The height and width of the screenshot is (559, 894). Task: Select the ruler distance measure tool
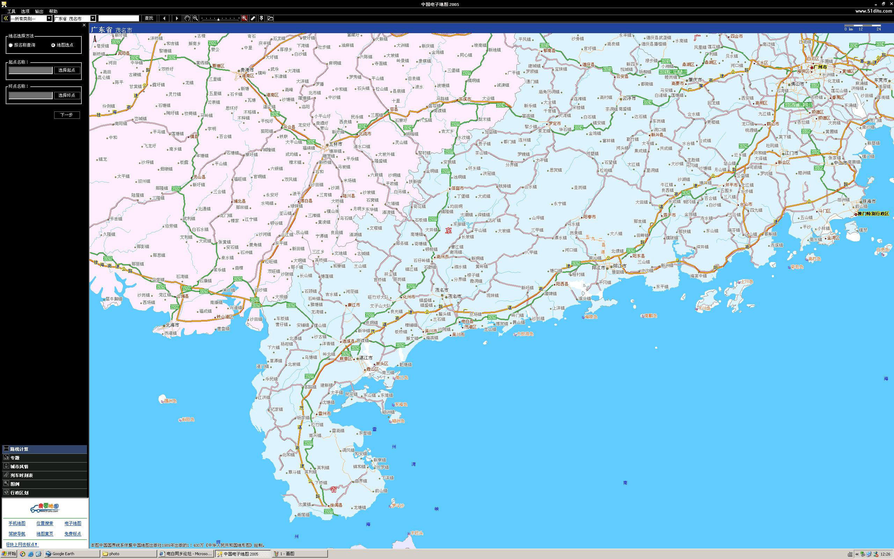(253, 18)
